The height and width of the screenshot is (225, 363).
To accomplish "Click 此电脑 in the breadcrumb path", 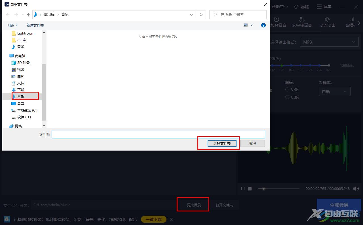I will tap(49, 14).
